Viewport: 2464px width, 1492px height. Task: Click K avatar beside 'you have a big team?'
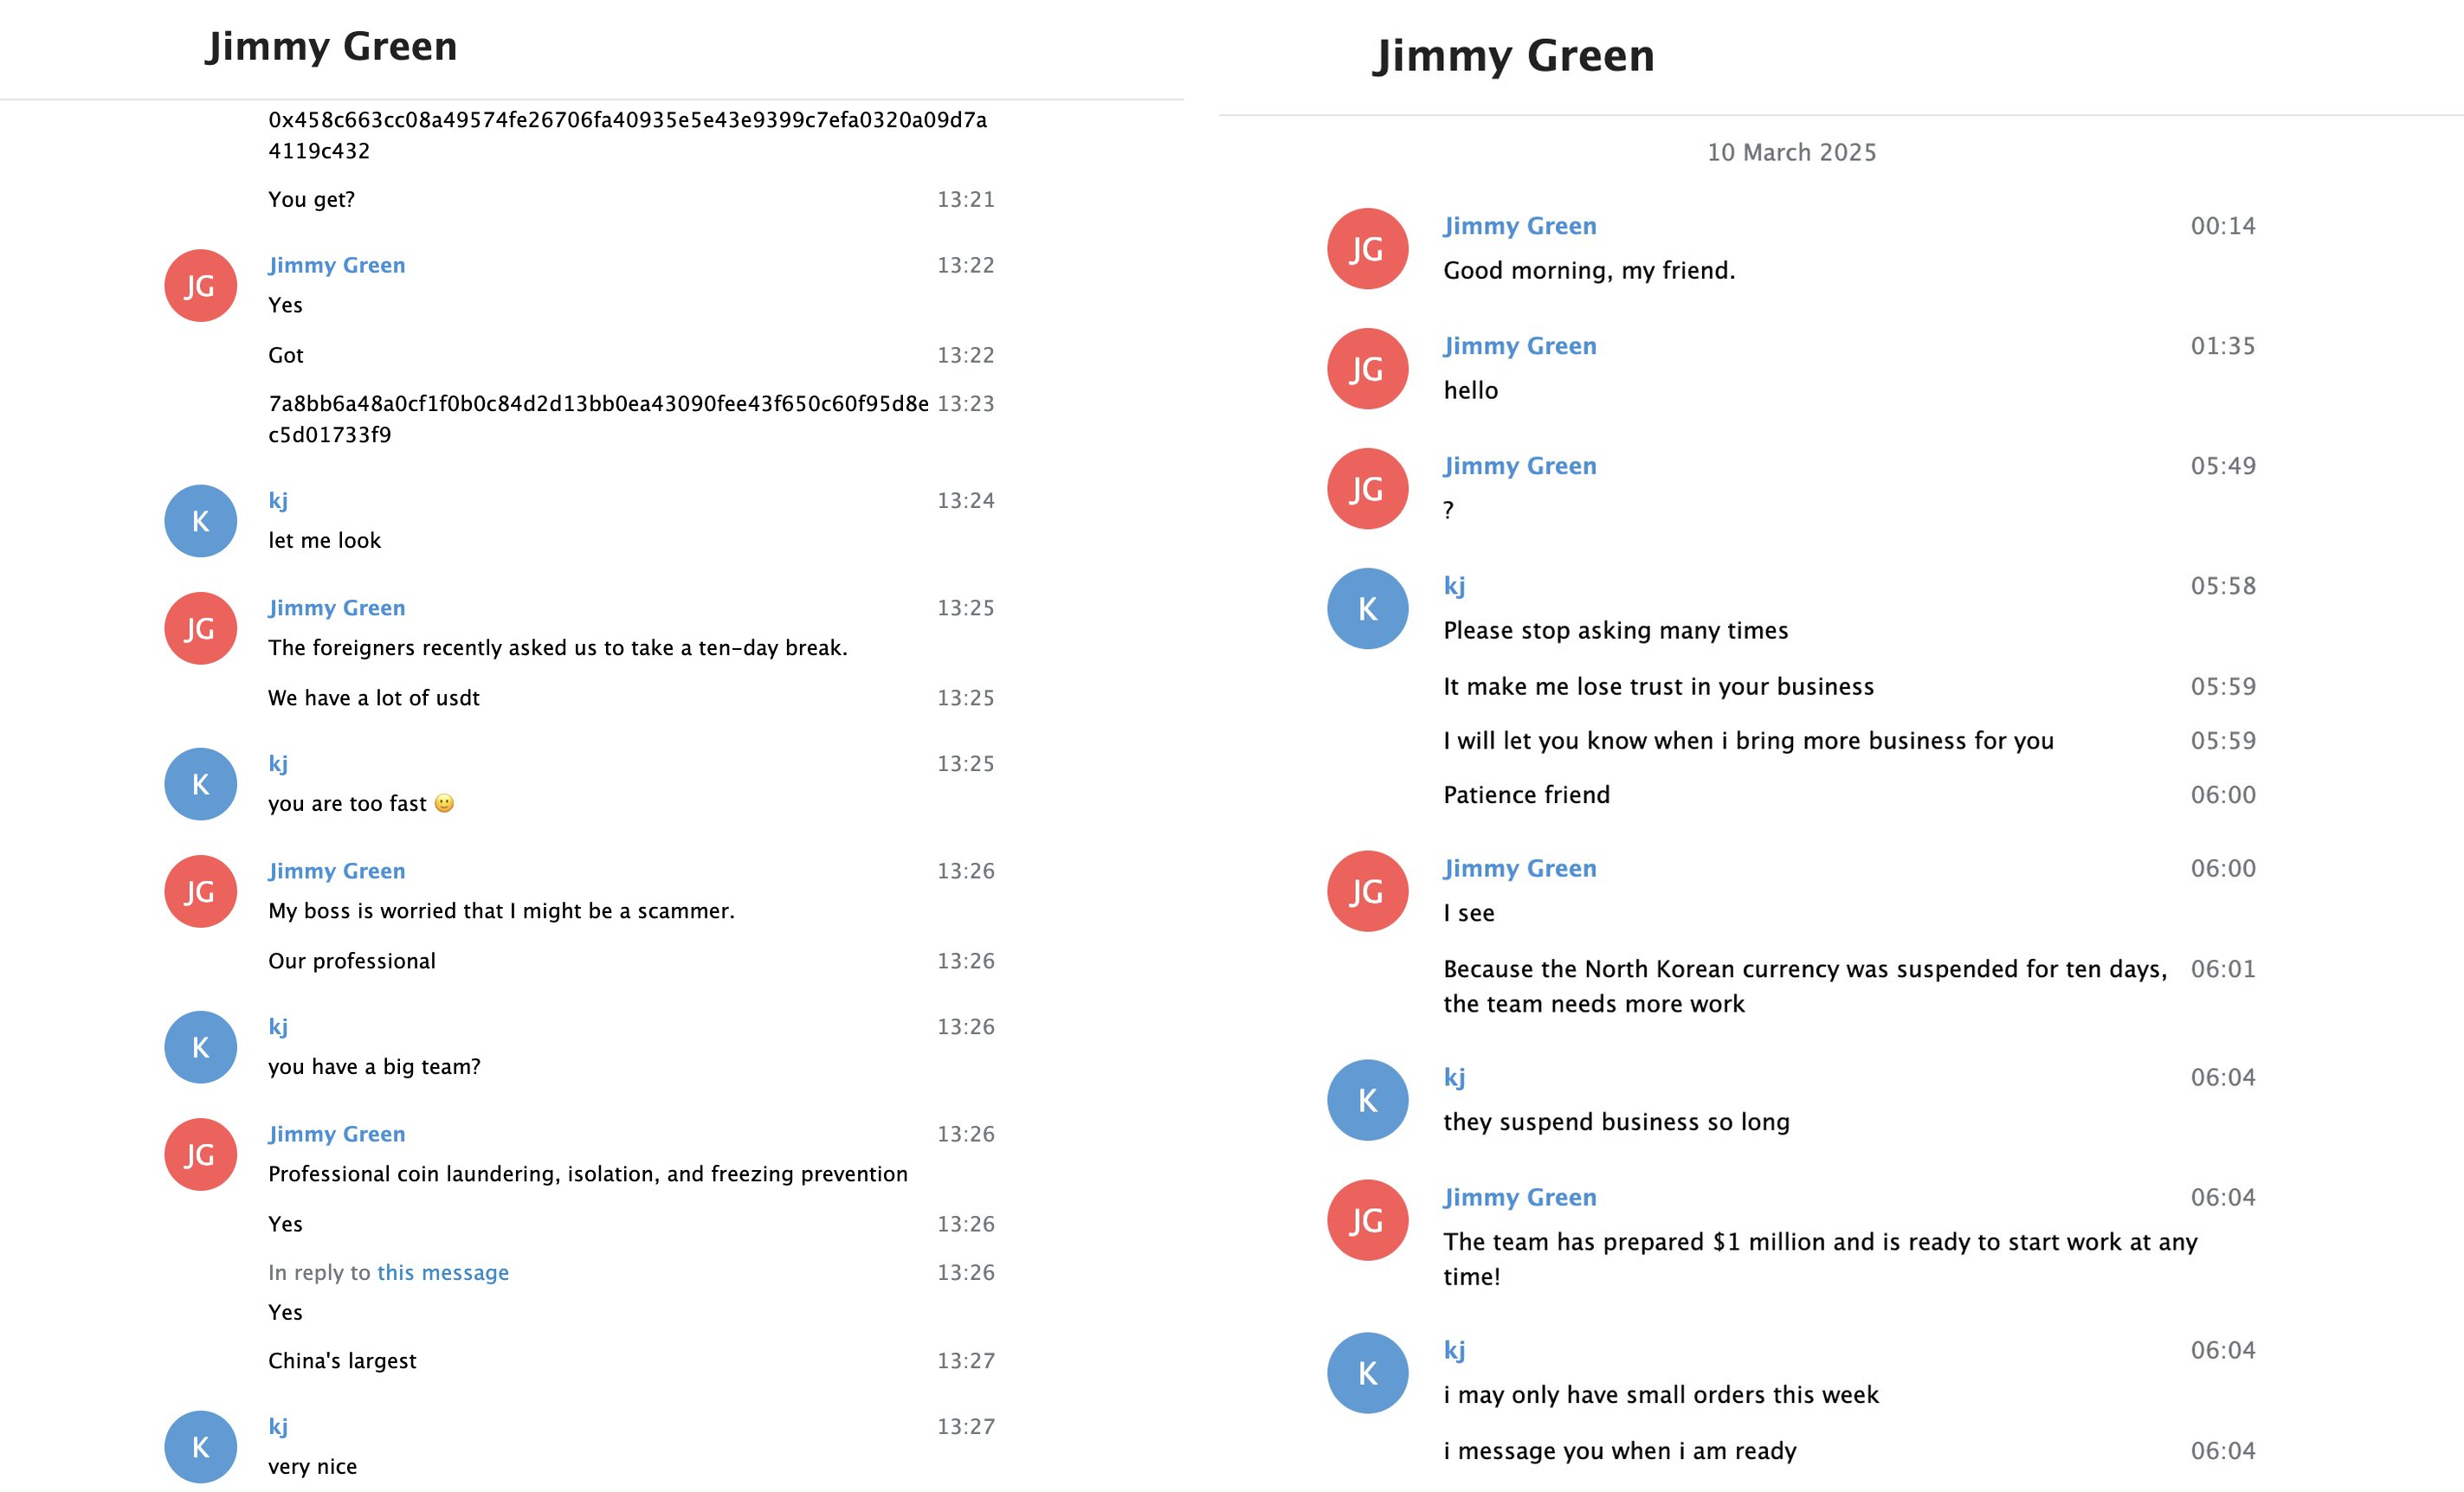tap(201, 1047)
